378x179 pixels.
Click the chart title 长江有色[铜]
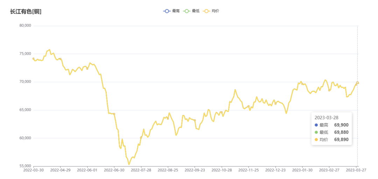26,12
